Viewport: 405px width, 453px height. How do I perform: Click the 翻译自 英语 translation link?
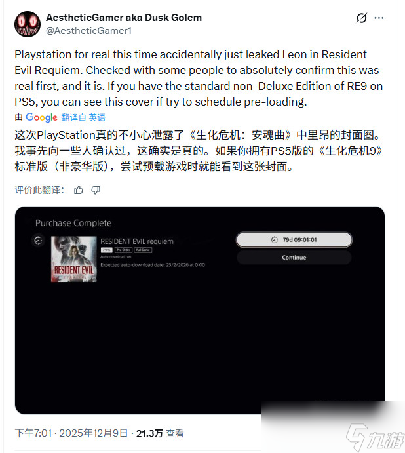[x=83, y=117]
